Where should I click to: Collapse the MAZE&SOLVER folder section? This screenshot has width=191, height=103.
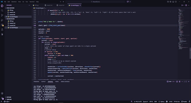(x=18, y=19)
